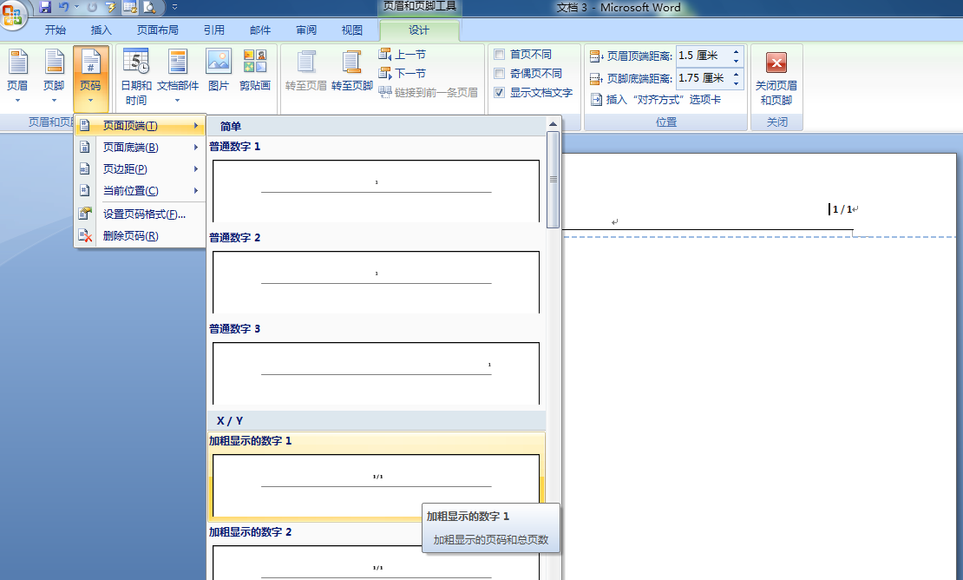Select the 设计 tab
This screenshot has height=580, width=963.
click(419, 30)
